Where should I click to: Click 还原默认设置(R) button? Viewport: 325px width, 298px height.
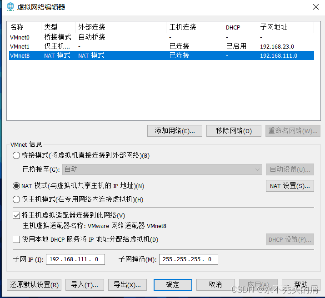tap(34, 285)
